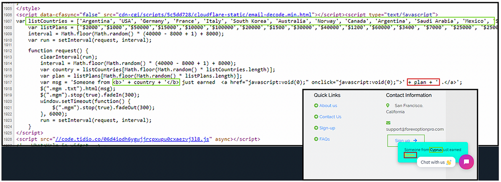Click the green arrow icon beside Sign-up link
The width and height of the screenshot is (501, 182).
click(316, 128)
